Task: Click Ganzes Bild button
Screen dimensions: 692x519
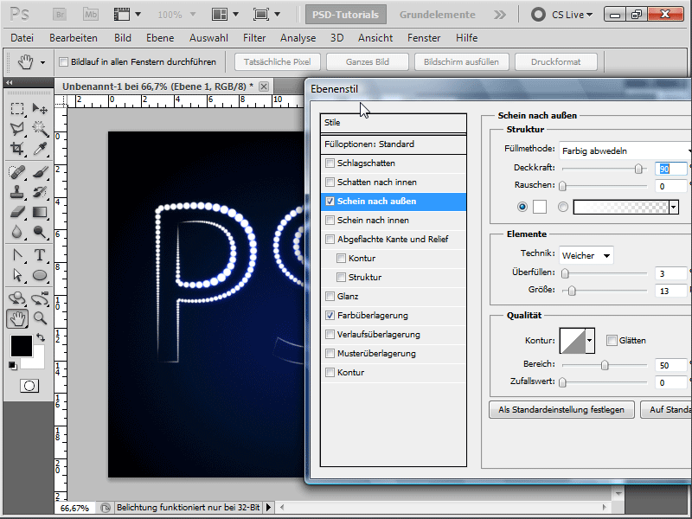Action: [367, 61]
